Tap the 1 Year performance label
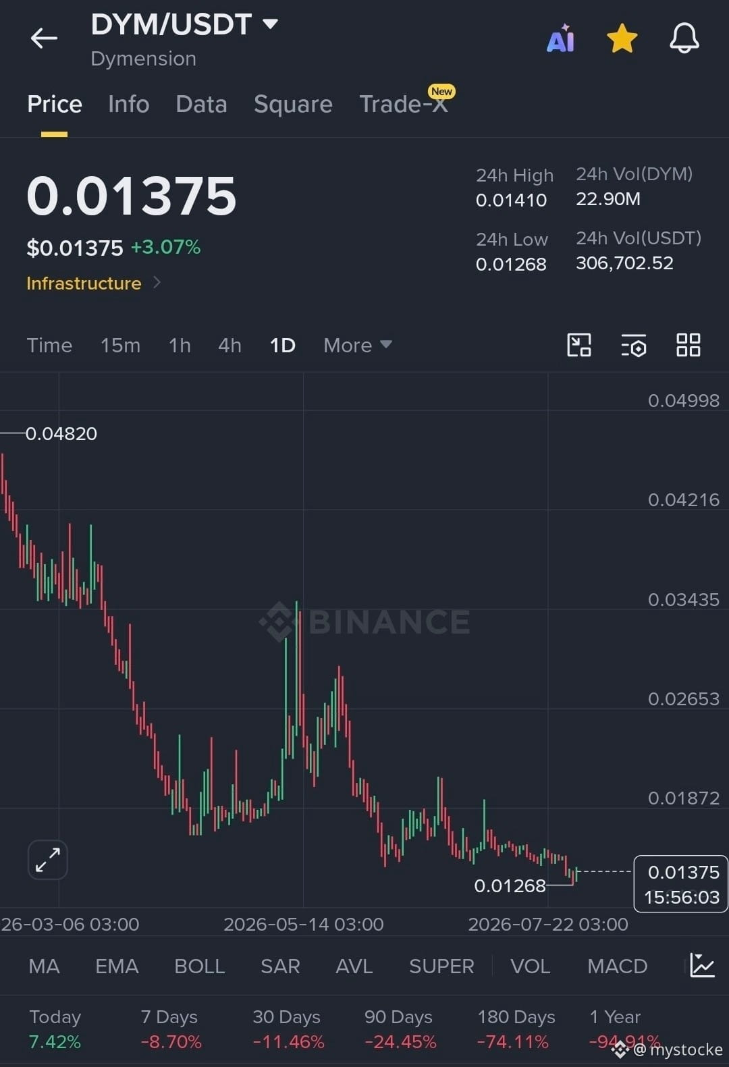This screenshot has height=1067, width=729. coord(615,1017)
